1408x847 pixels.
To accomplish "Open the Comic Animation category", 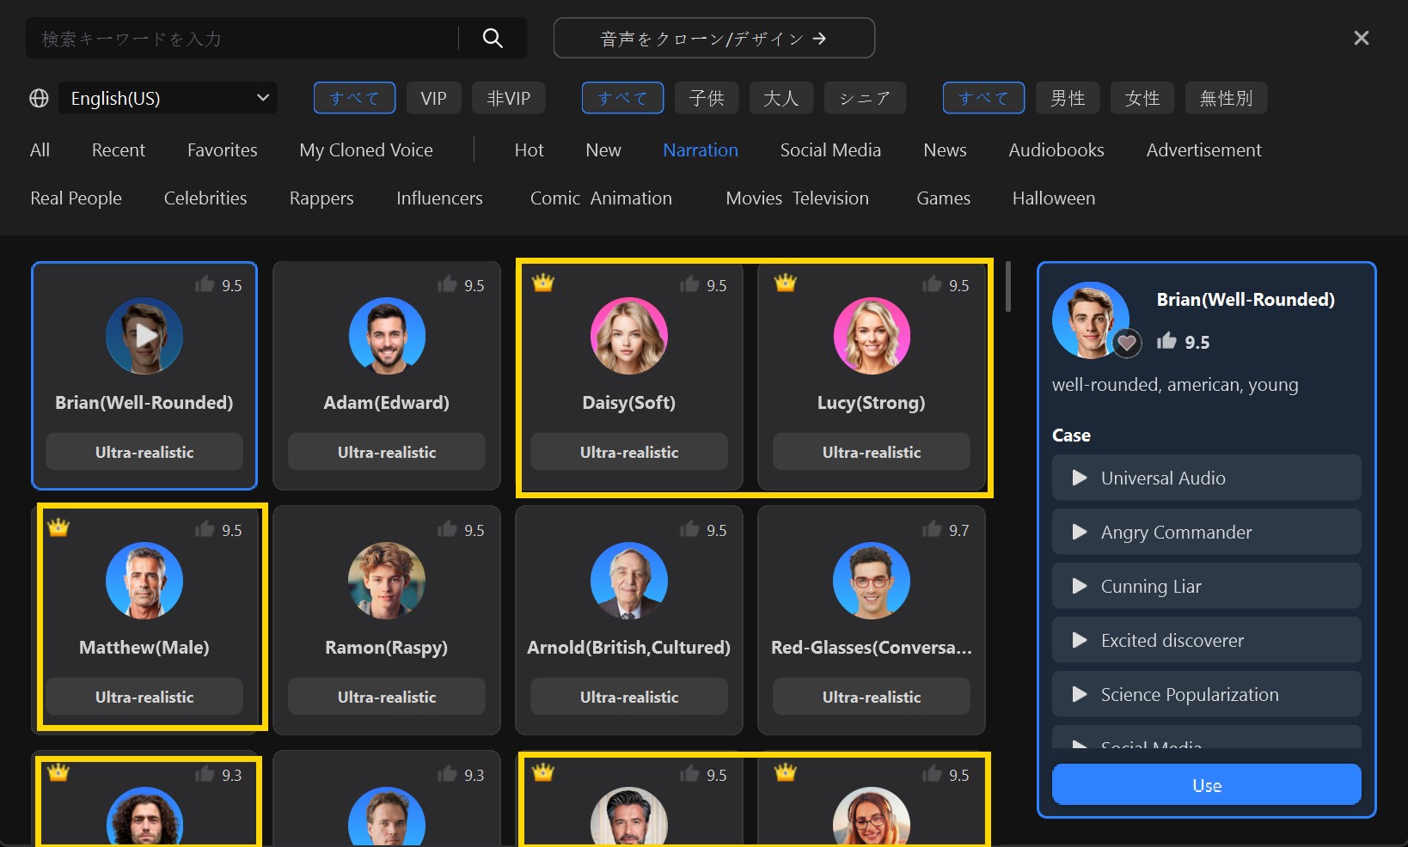I will pyautogui.click(x=601, y=198).
